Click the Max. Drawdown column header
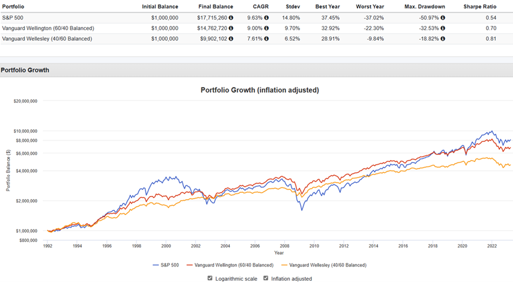The height and width of the screenshot is (282, 513). click(x=425, y=7)
